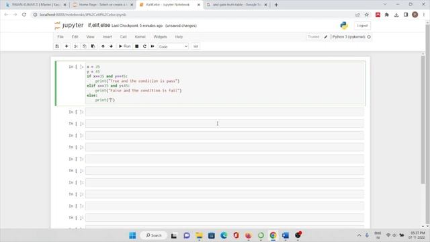Restart the kernel with circular arrow icon

tap(144, 46)
